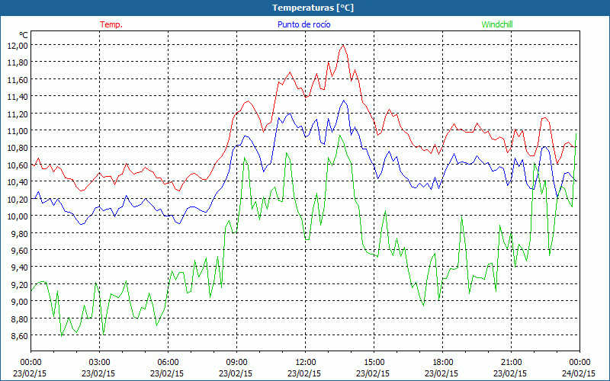
Task: Click the 9,60 y-axis value
Action: pyautogui.click(x=20, y=250)
